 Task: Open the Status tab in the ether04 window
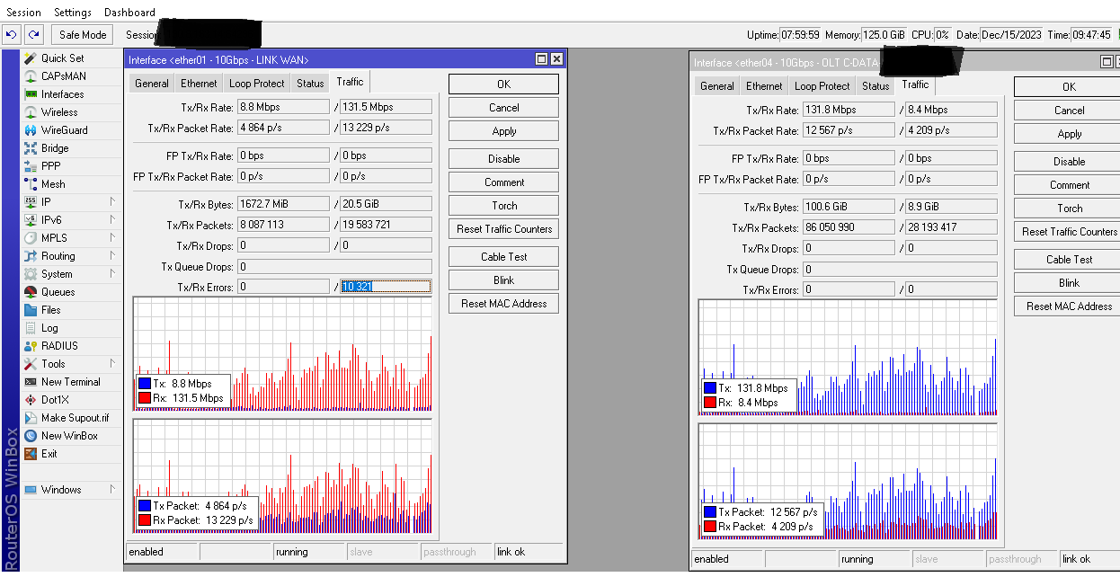tap(876, 86)
